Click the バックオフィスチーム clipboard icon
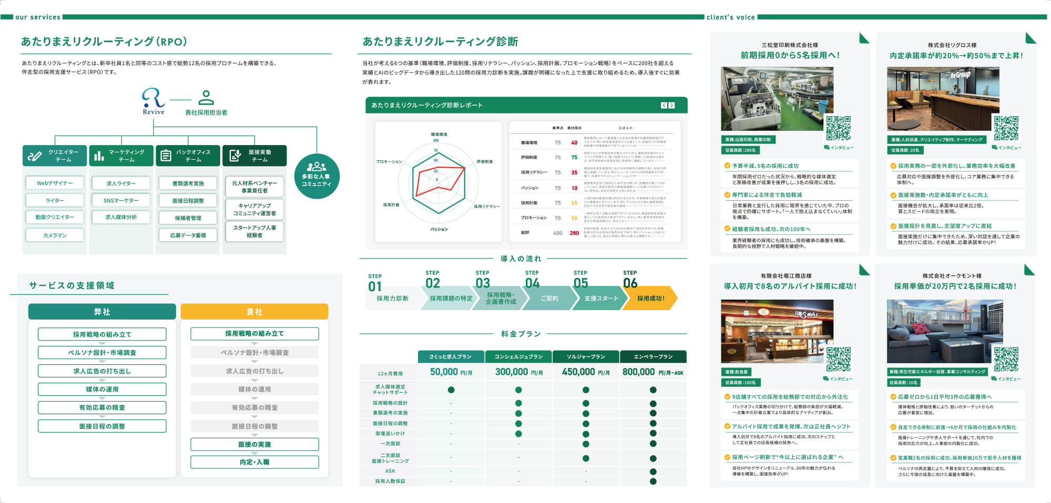This screenshot has width=1051, height=503. 166,156
